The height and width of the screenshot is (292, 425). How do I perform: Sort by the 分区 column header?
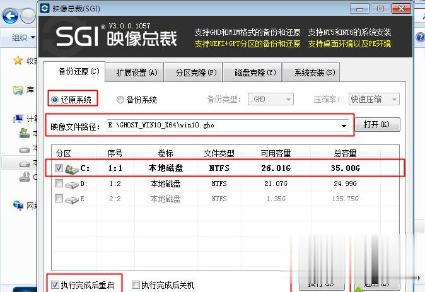(x=74, y=153)
